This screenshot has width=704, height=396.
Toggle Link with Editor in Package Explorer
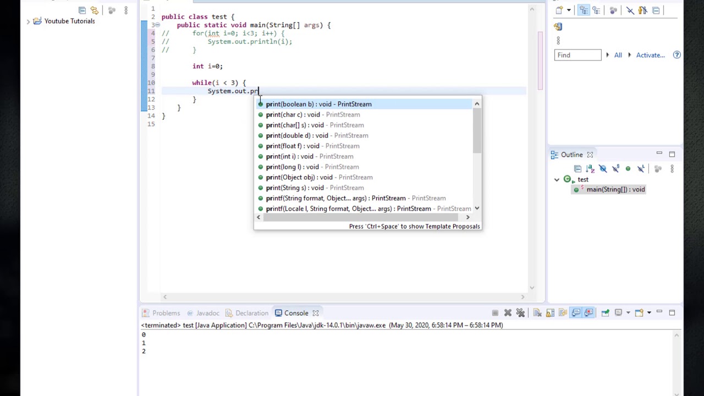[95, 10]
